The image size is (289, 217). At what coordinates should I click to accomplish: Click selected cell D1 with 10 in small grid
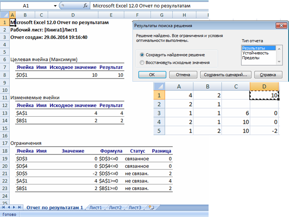(x=264, y=95)
